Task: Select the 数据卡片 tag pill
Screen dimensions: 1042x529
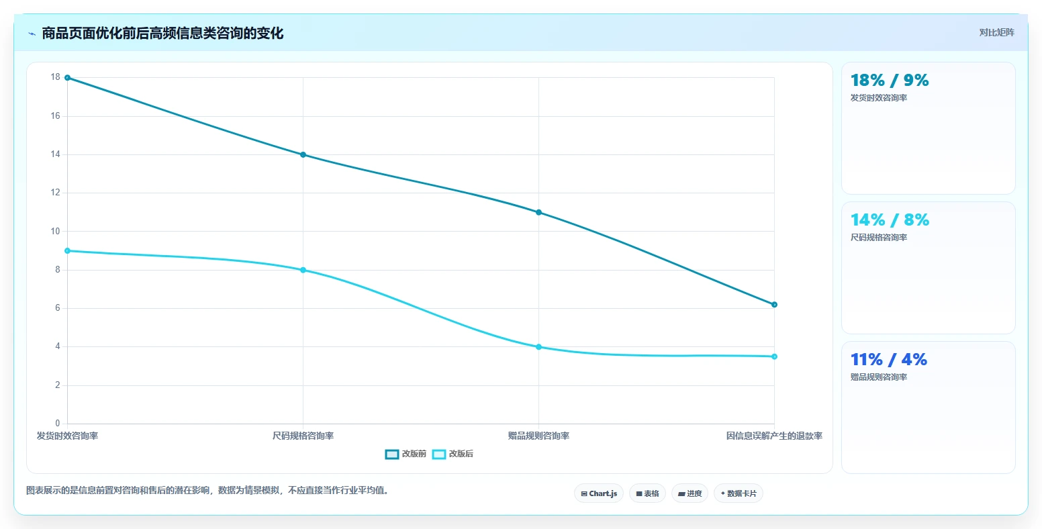Action: coord(739,493)
